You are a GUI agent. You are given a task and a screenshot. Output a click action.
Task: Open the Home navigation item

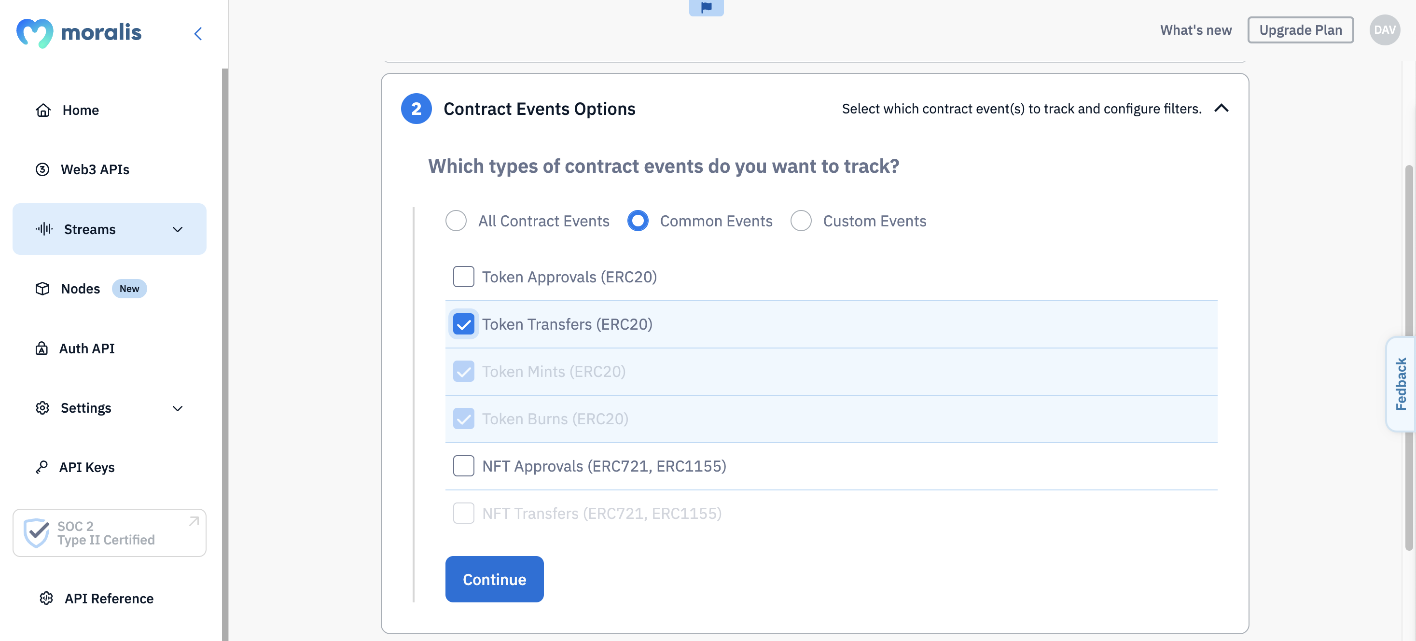point(81,110)
